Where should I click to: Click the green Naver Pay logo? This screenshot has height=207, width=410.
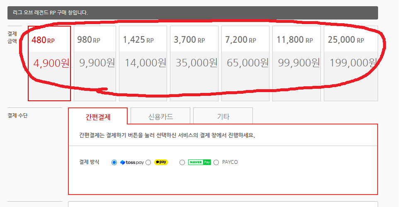pos(199,162)
